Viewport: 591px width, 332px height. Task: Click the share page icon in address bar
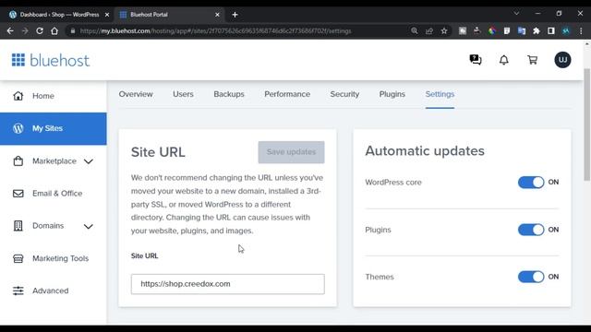(x=429, y=30)
